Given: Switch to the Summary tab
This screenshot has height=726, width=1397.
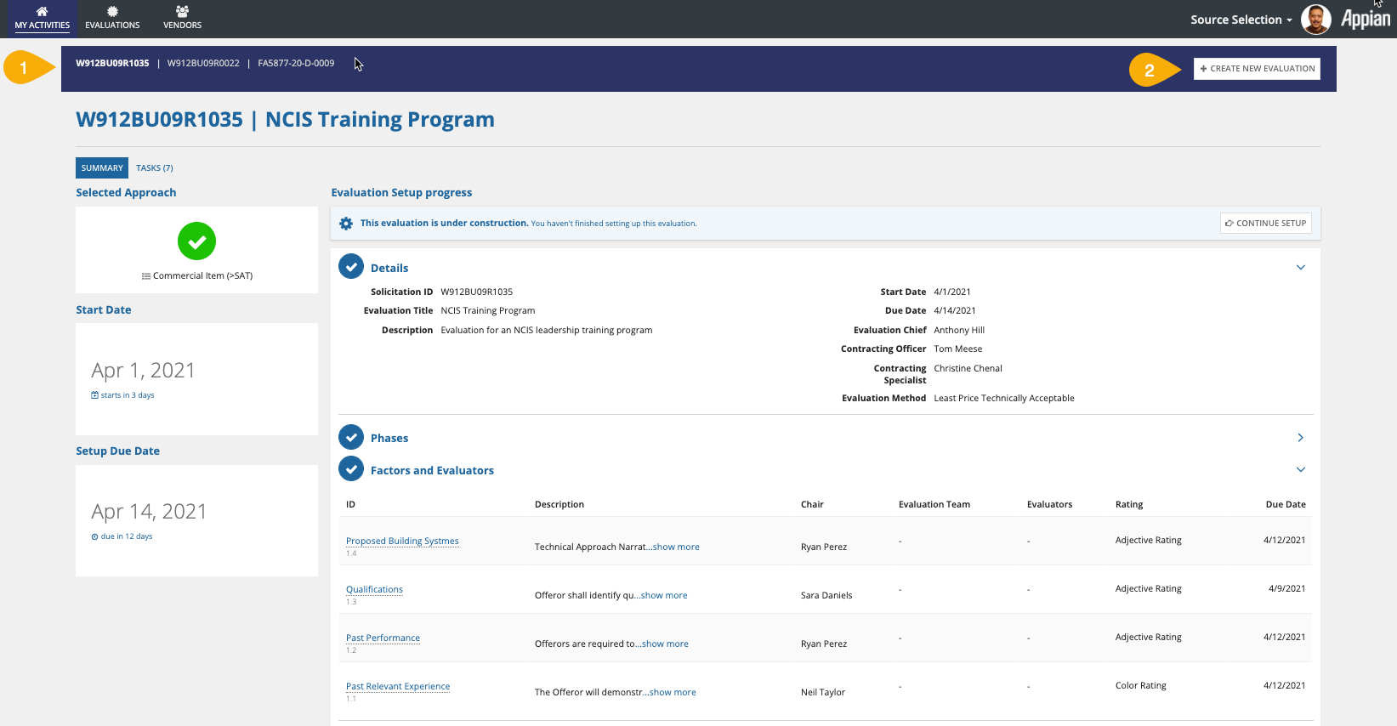Looking at the screenshot, I should 102,167.
